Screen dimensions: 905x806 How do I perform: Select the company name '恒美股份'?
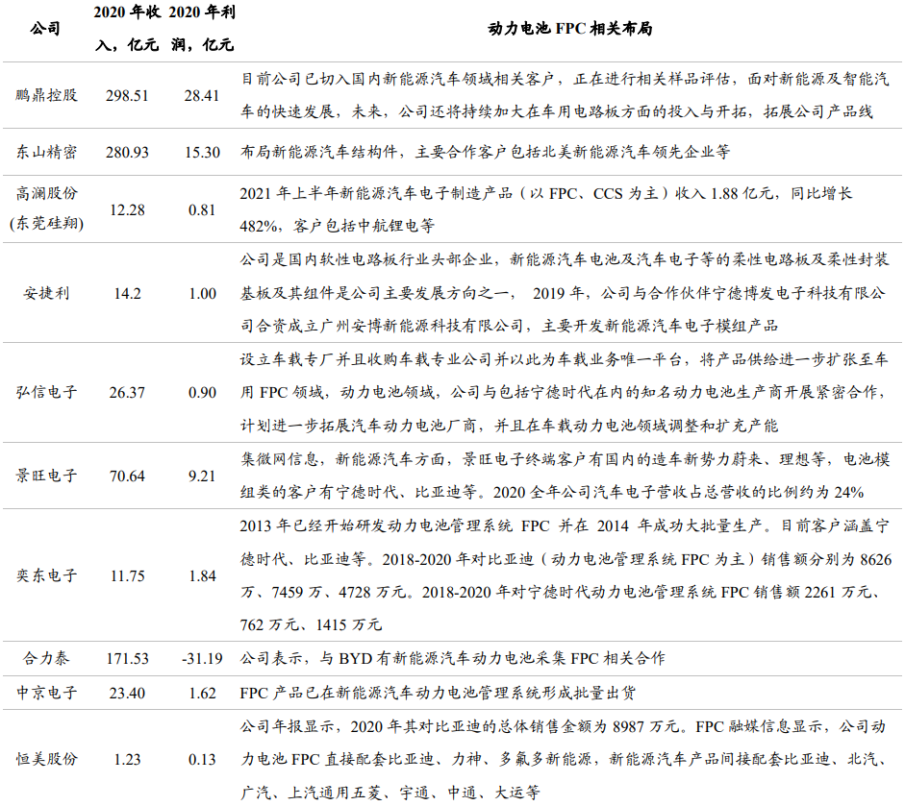pos(46,759)
